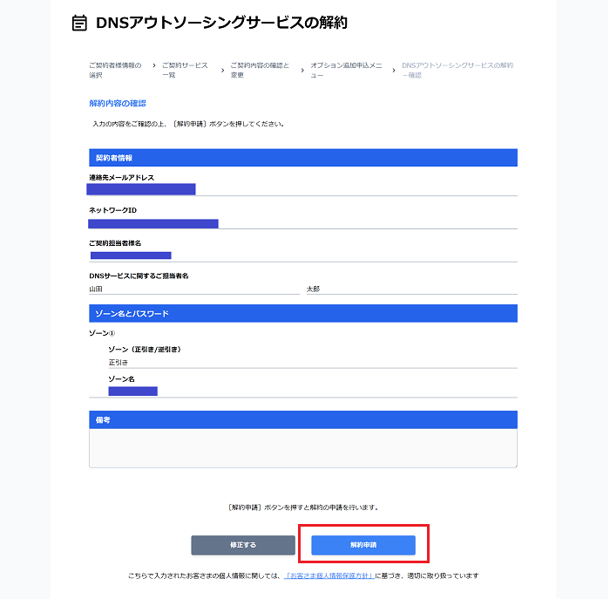Screen dimensions: 610x599
Task: Go back with the 修正する button
Action: pos(243,545)
